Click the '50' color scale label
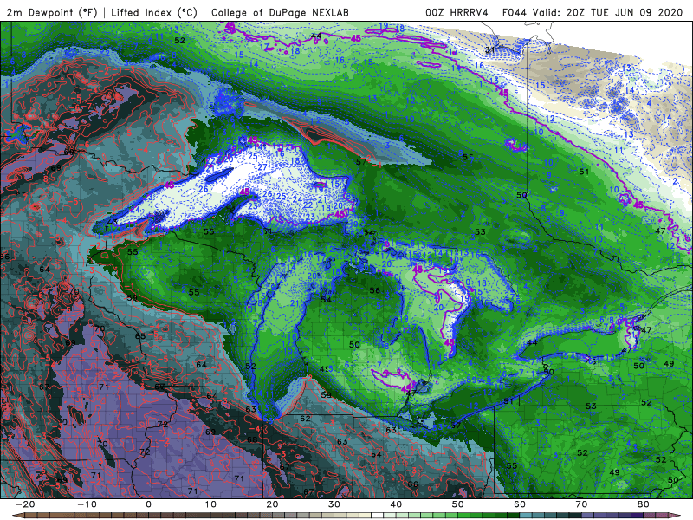 tap(458, 504)
